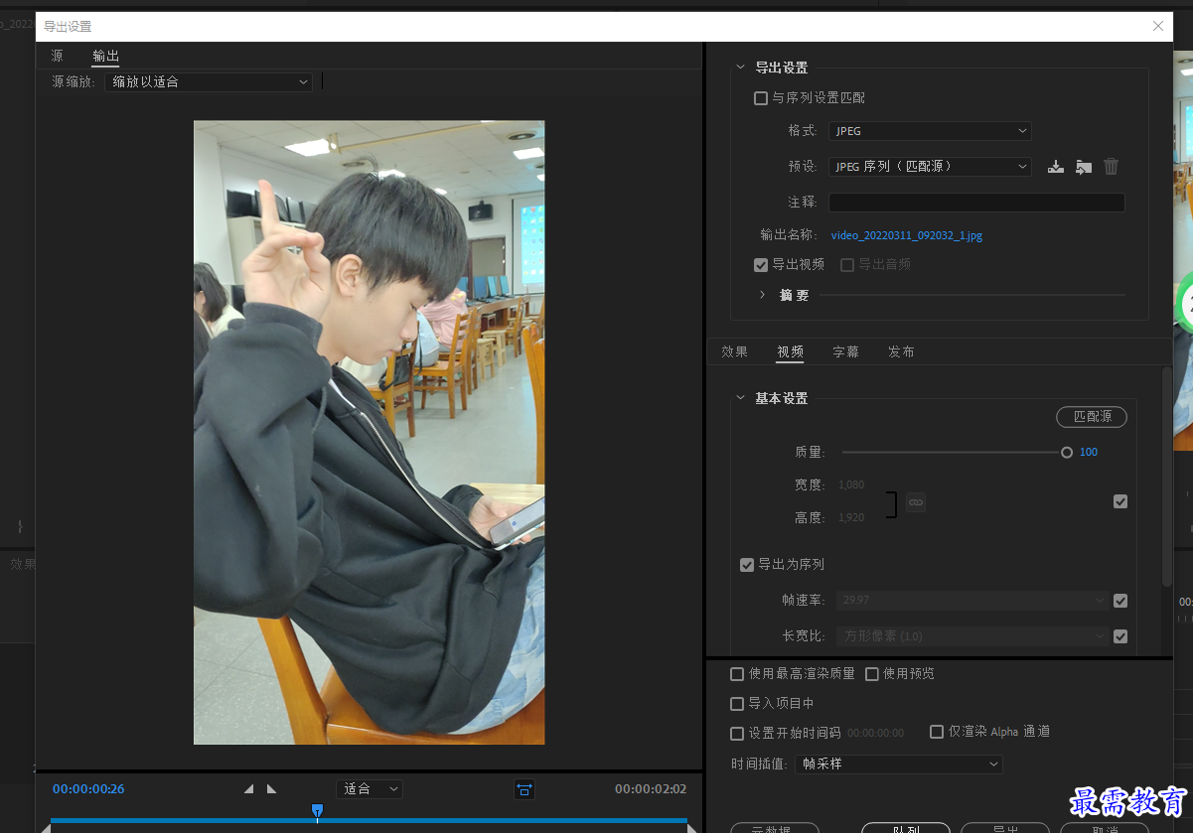This screenshot has height=833, width=1193.
Task: Click the duration timecode 00:00:02:02
Action: coord(651,789)
